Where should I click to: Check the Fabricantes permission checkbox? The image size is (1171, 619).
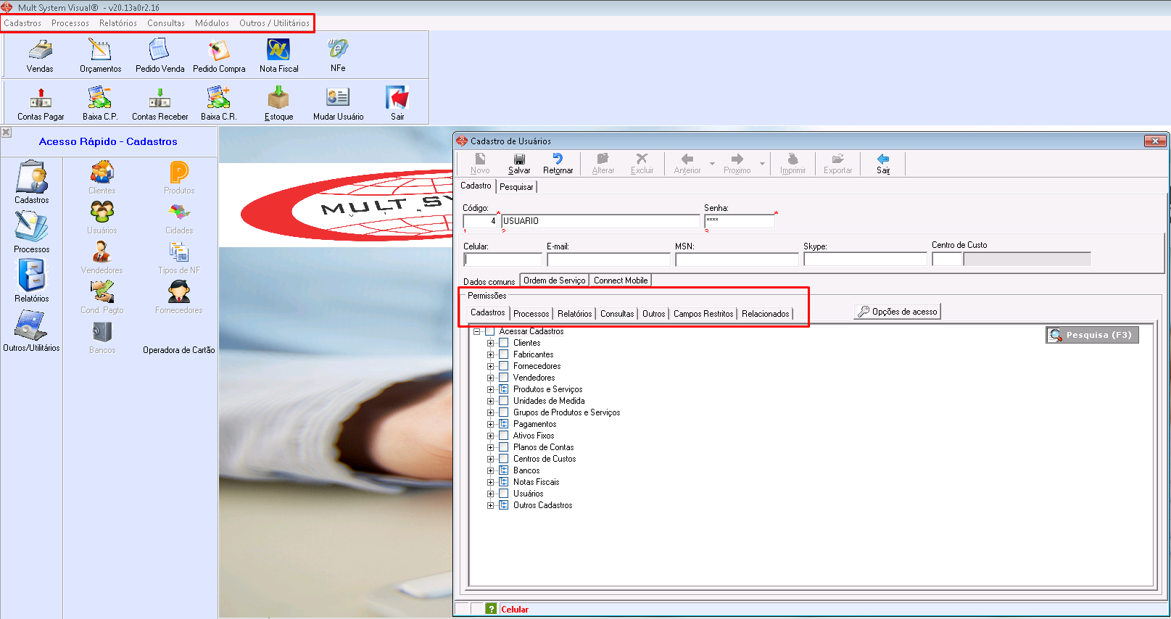point(504,354)
